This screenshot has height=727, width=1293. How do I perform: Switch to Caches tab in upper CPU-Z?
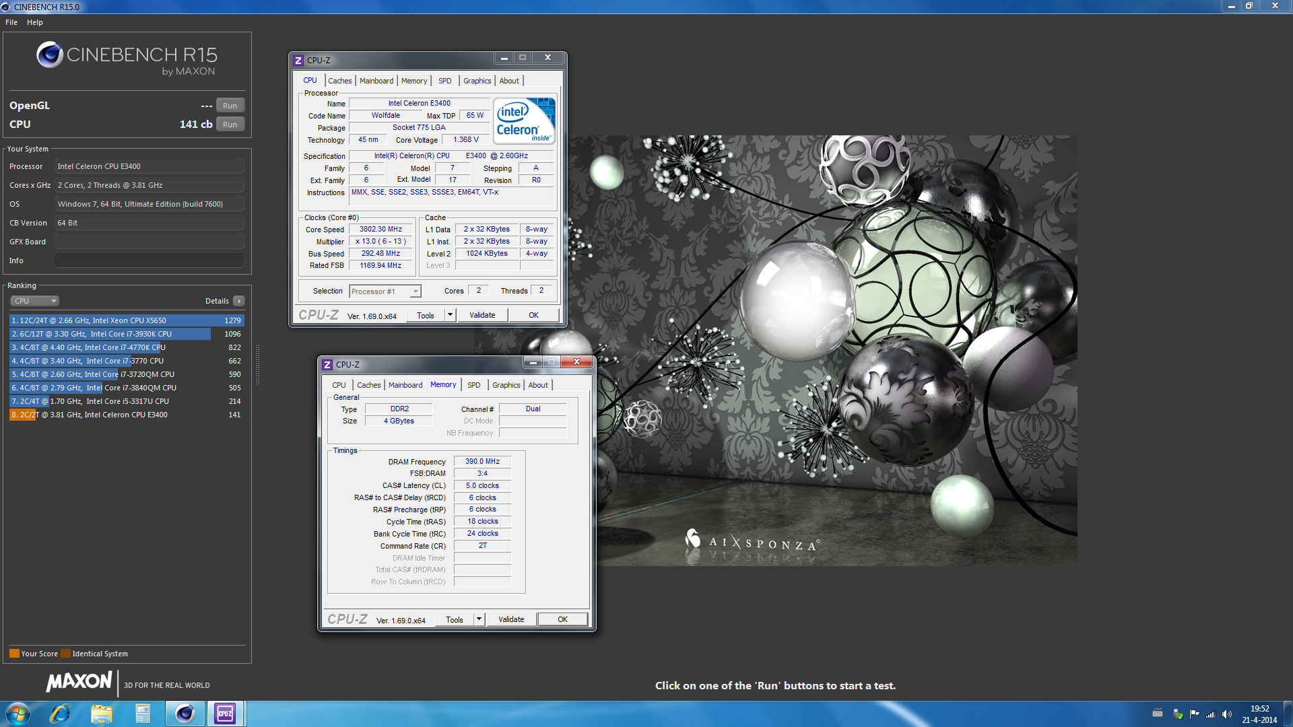tap(339, 81)
